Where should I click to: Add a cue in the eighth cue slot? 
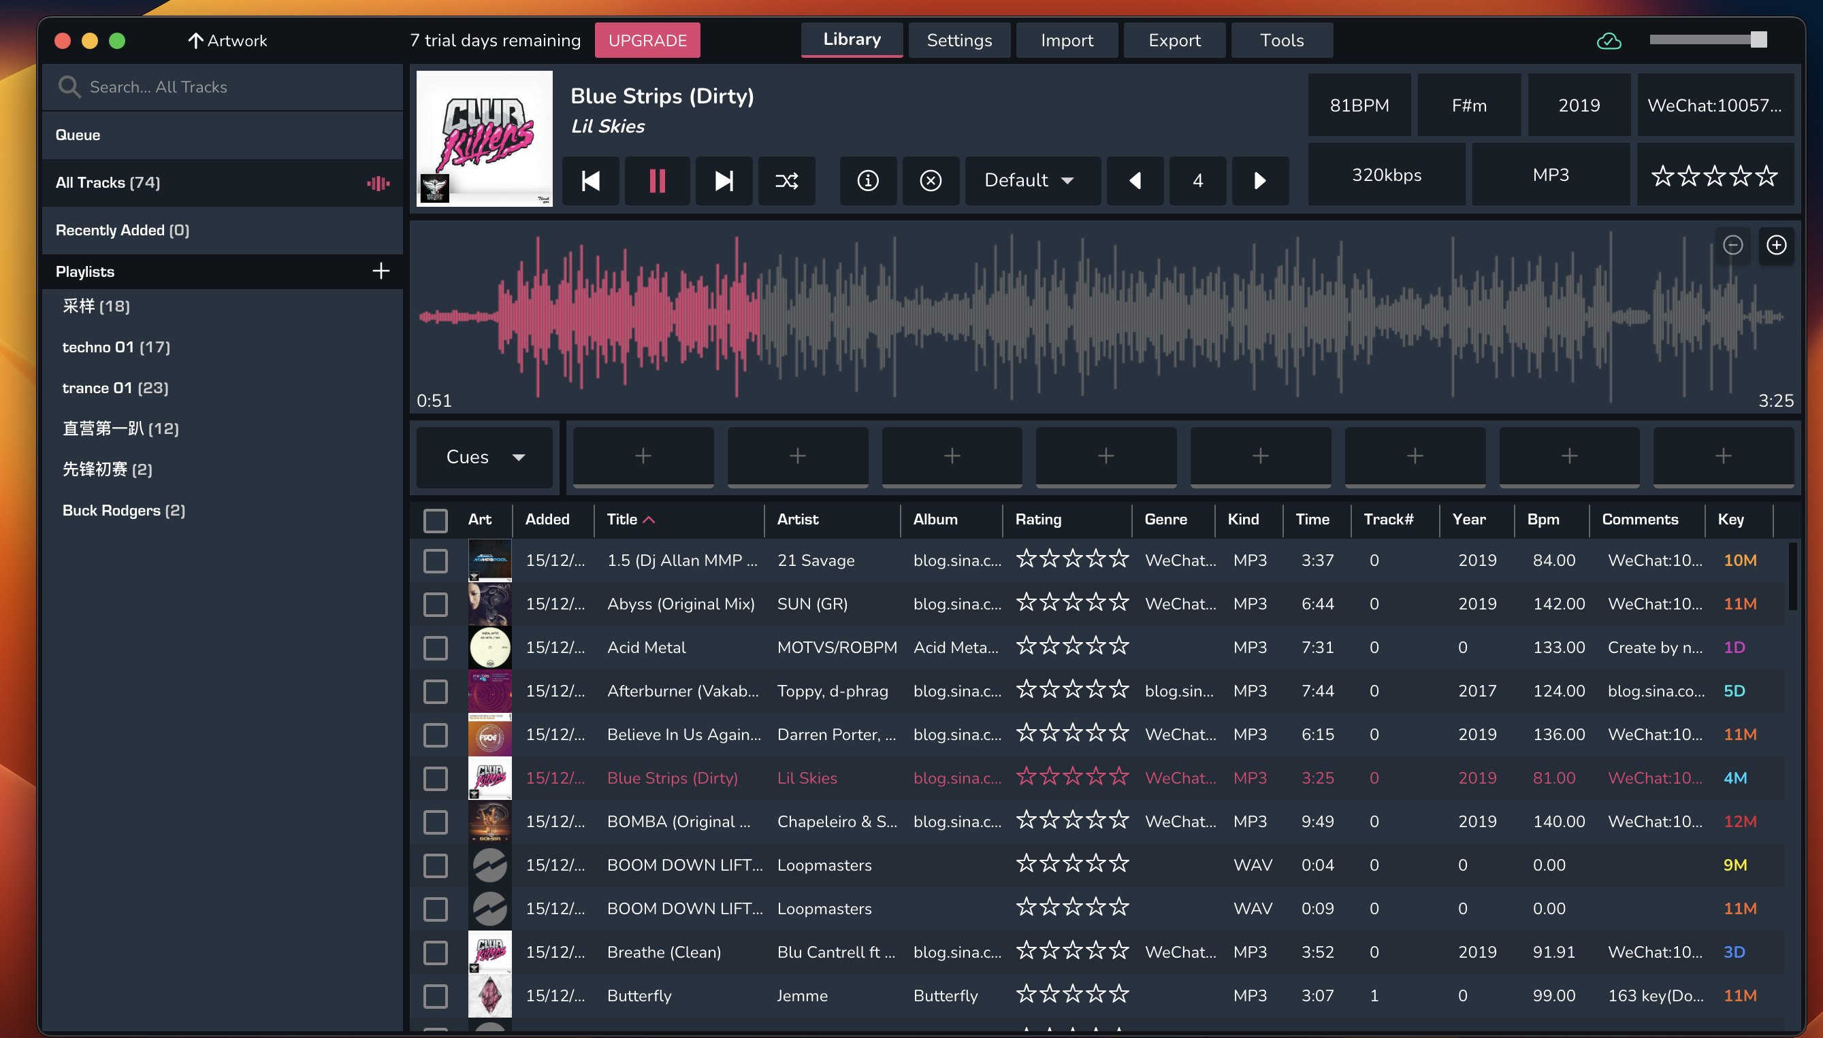1723,456
